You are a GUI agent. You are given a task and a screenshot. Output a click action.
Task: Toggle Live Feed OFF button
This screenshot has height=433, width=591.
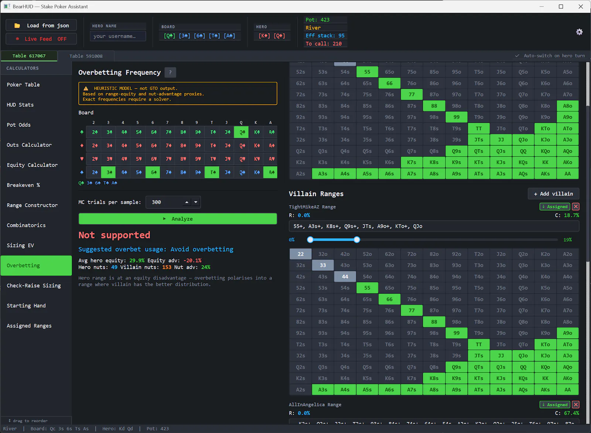click(41, 39)
